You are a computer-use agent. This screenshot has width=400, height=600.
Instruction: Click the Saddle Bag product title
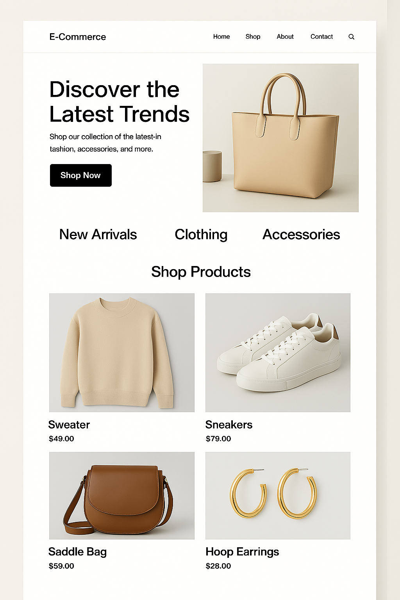78,552
